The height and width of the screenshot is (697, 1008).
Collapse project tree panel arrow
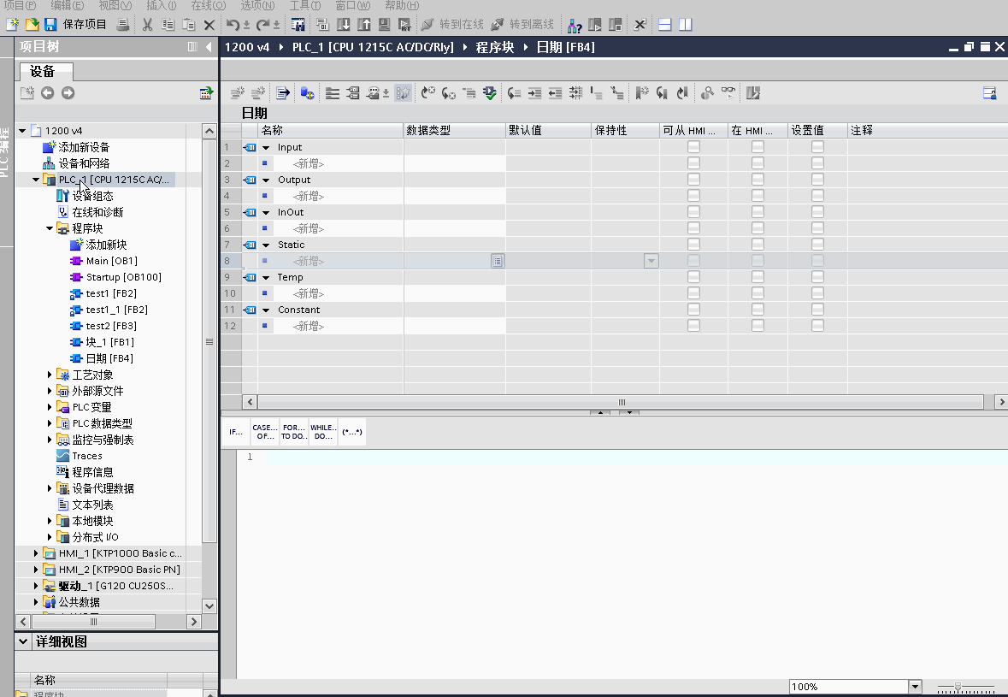click(209, 46)
